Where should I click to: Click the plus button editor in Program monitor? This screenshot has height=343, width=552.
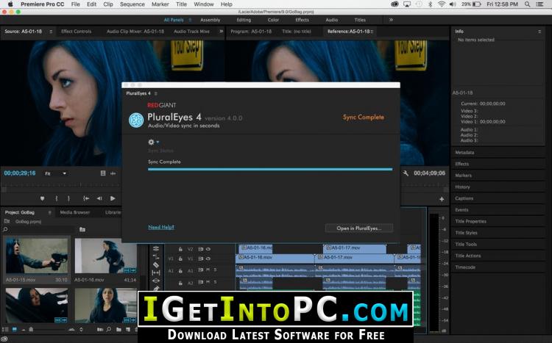(x=442, y=199)
